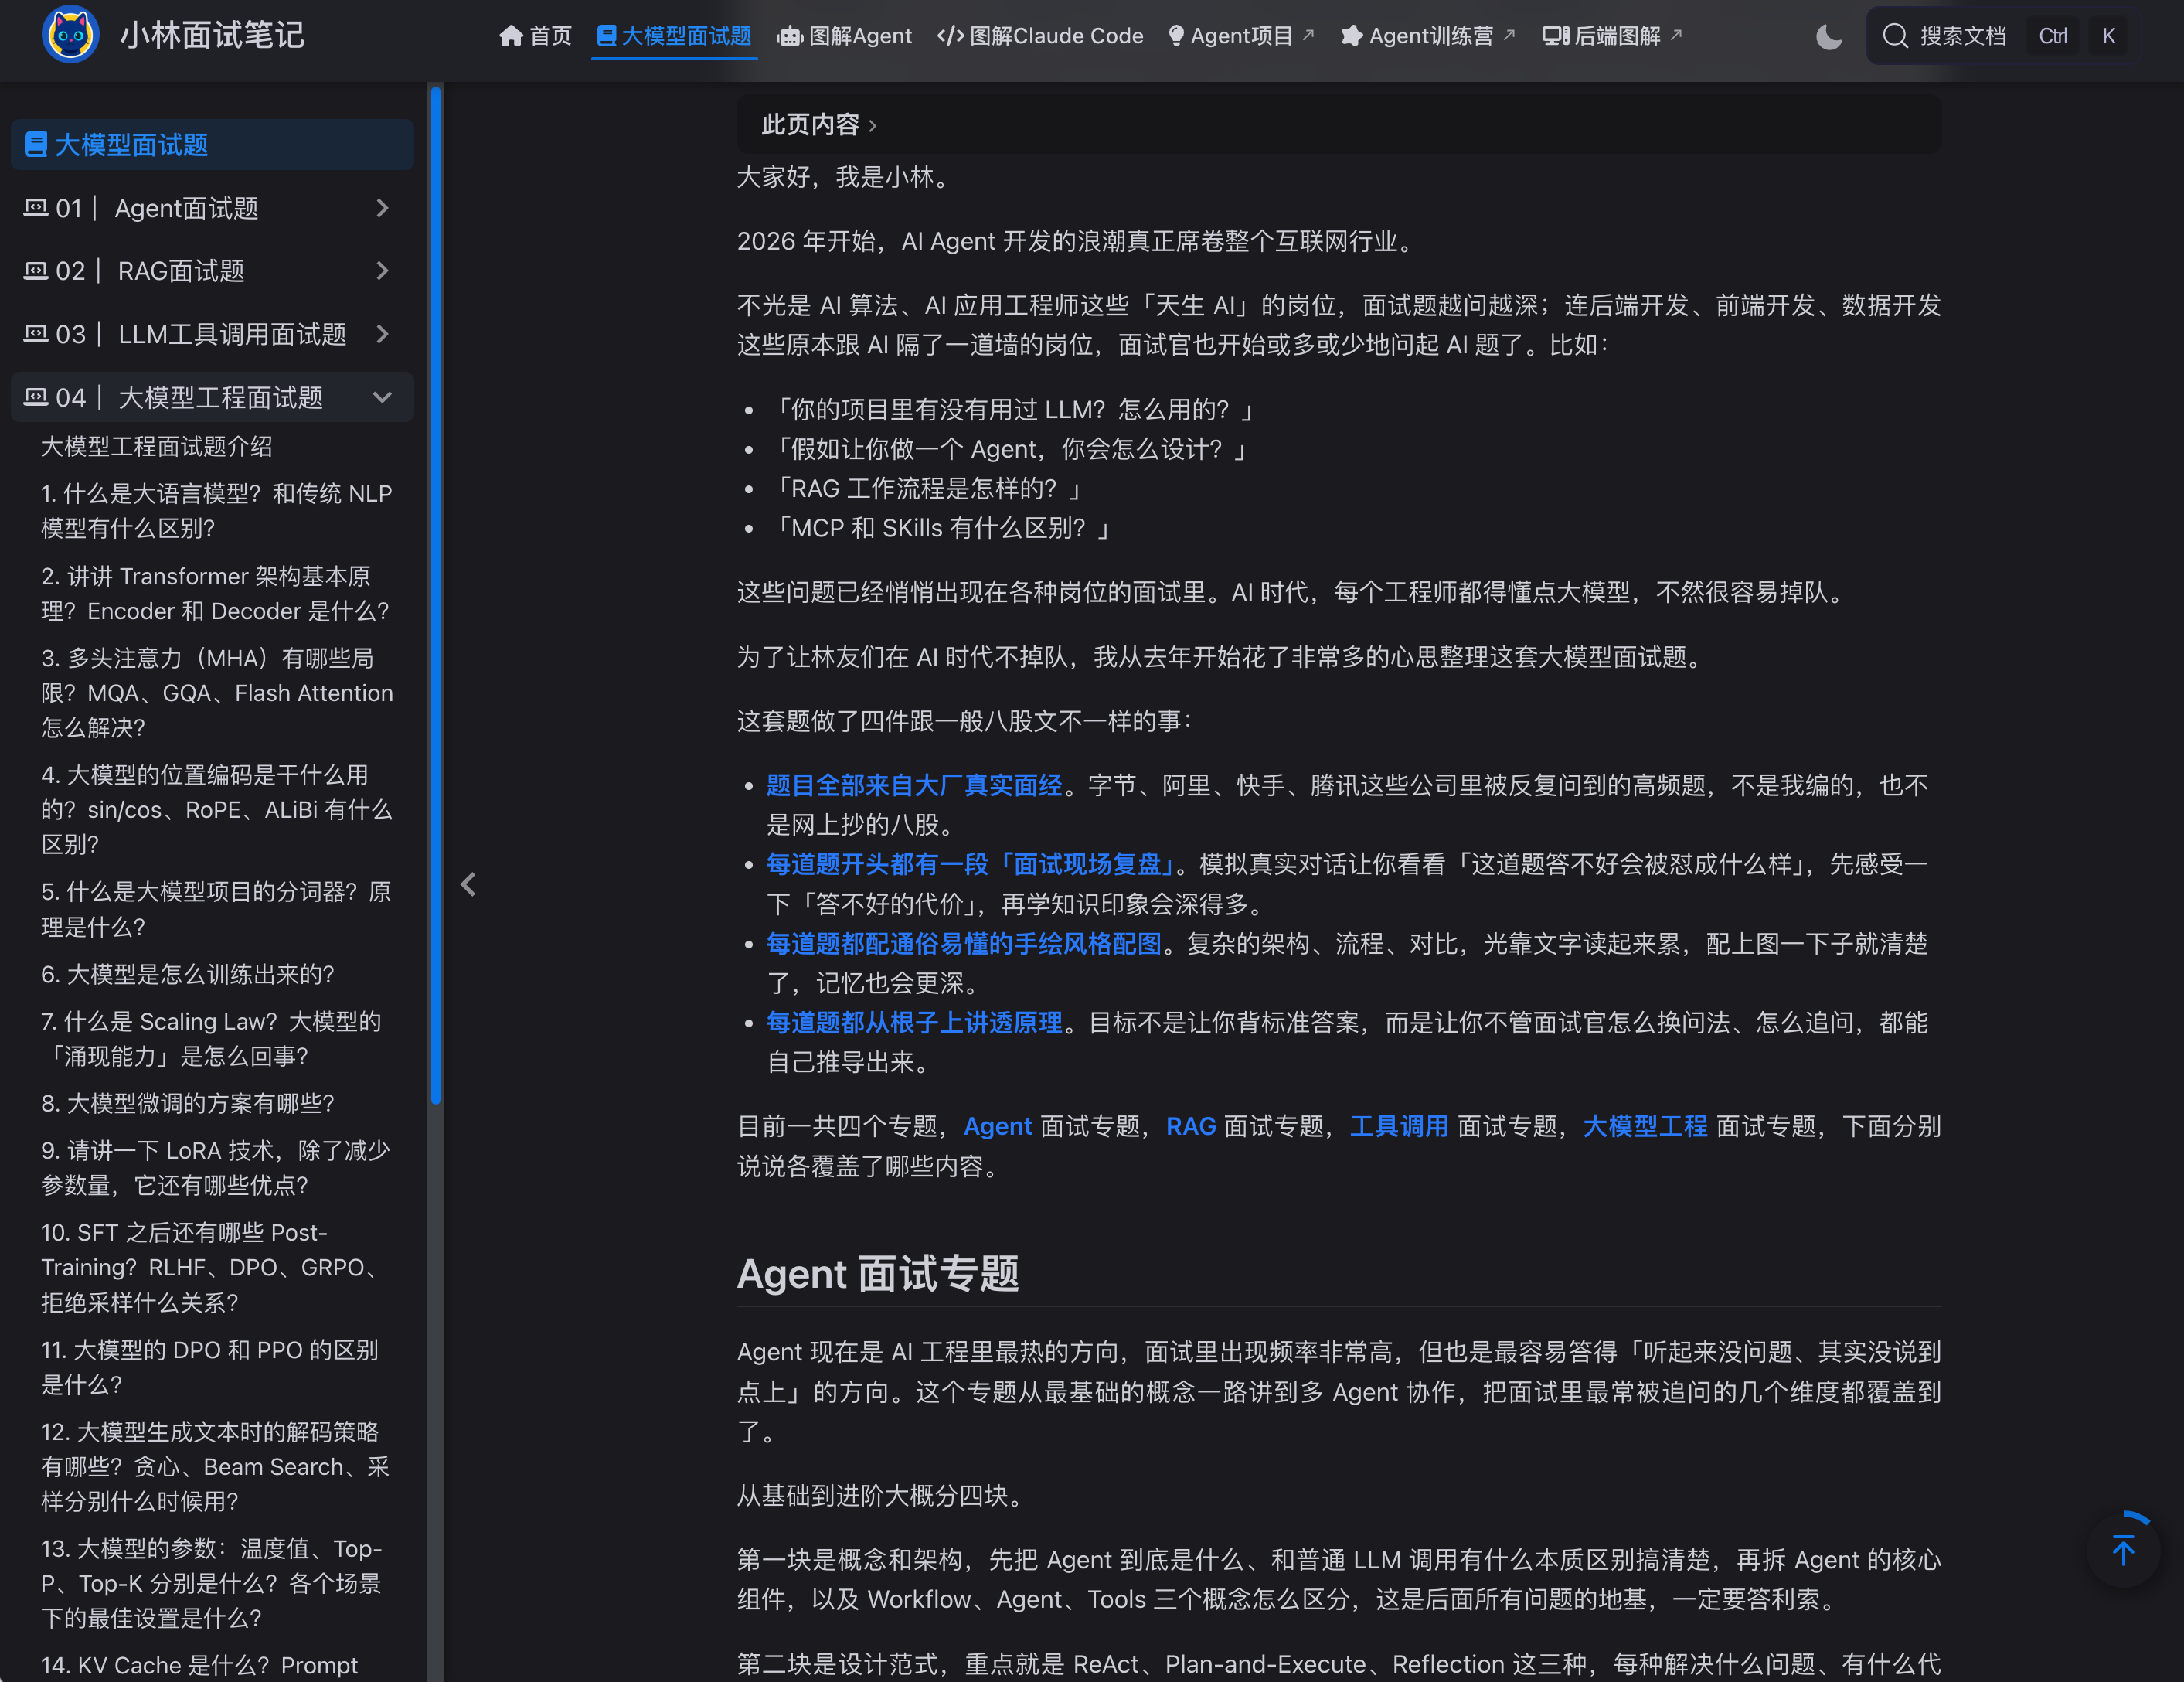Click laptop icon beside 01 Agent面试题
Viewport: 2184px width, 1682px height.
click(36, 208)
